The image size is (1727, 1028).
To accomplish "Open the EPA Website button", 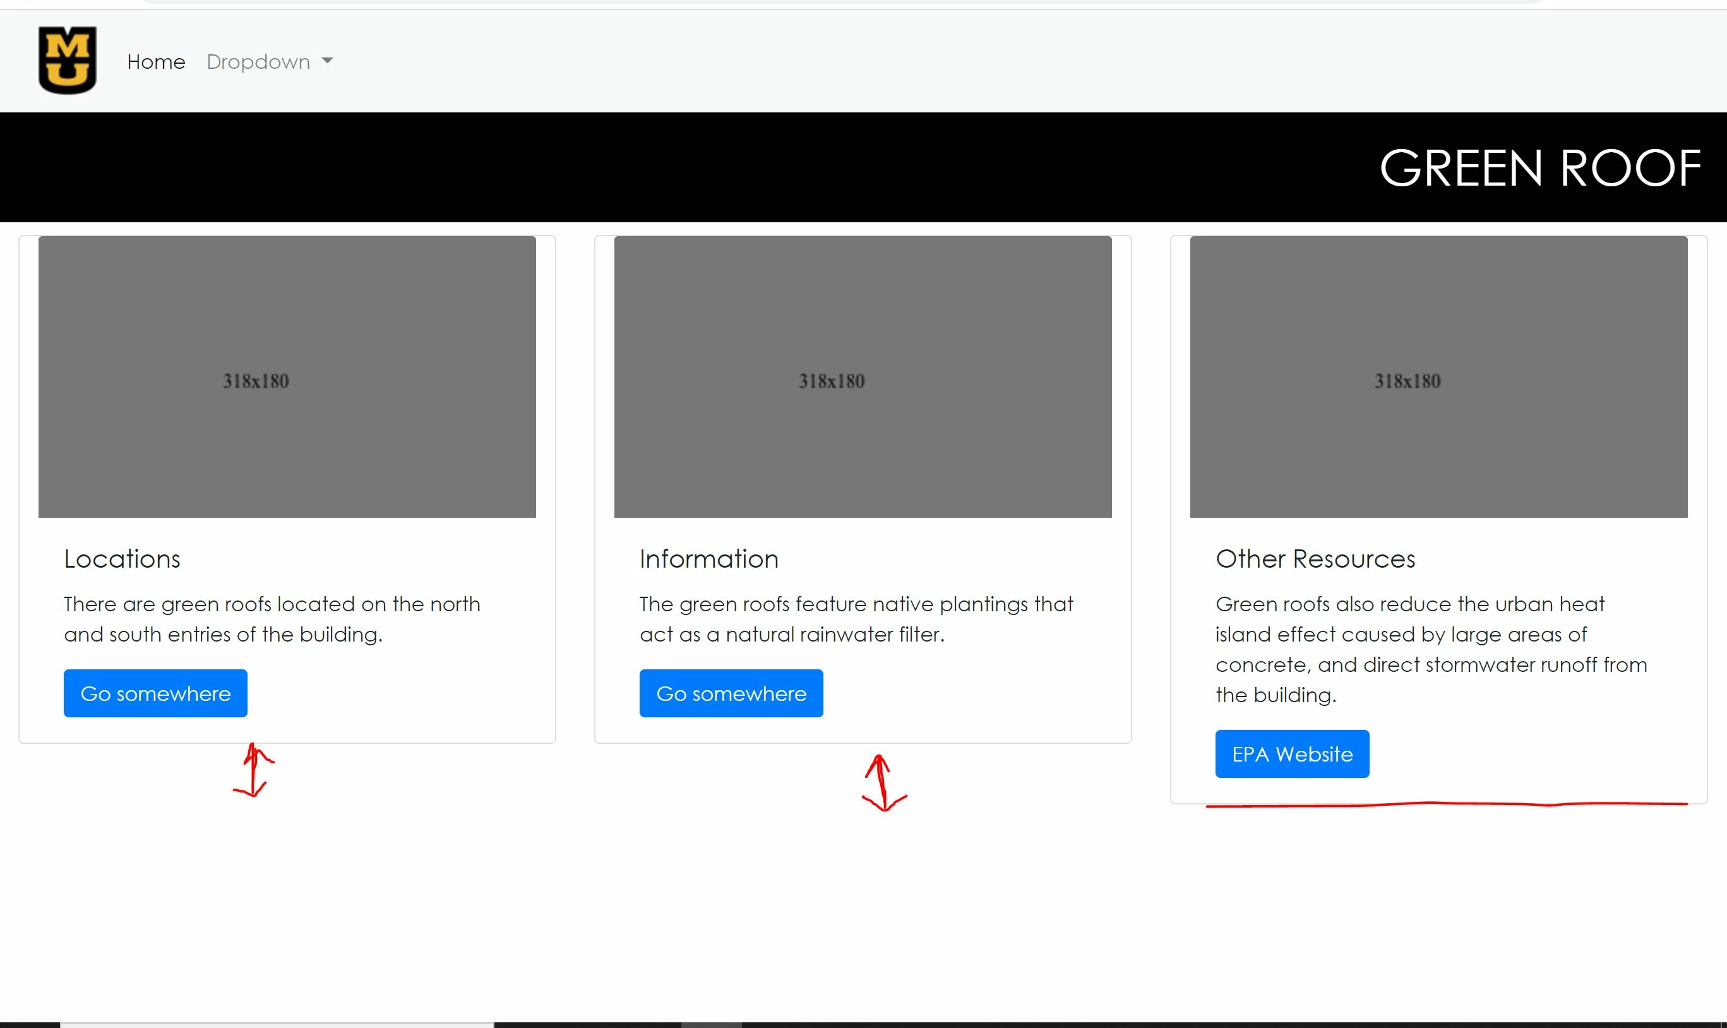I will coord(1292,754).
